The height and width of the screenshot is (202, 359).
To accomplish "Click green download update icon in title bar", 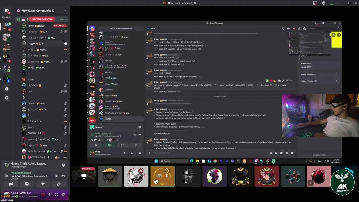I will 332,3.
